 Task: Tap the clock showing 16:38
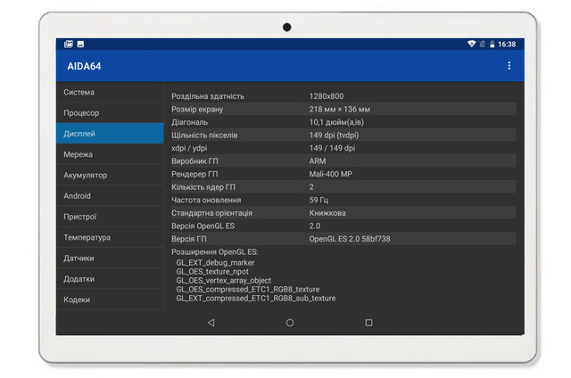507,44
